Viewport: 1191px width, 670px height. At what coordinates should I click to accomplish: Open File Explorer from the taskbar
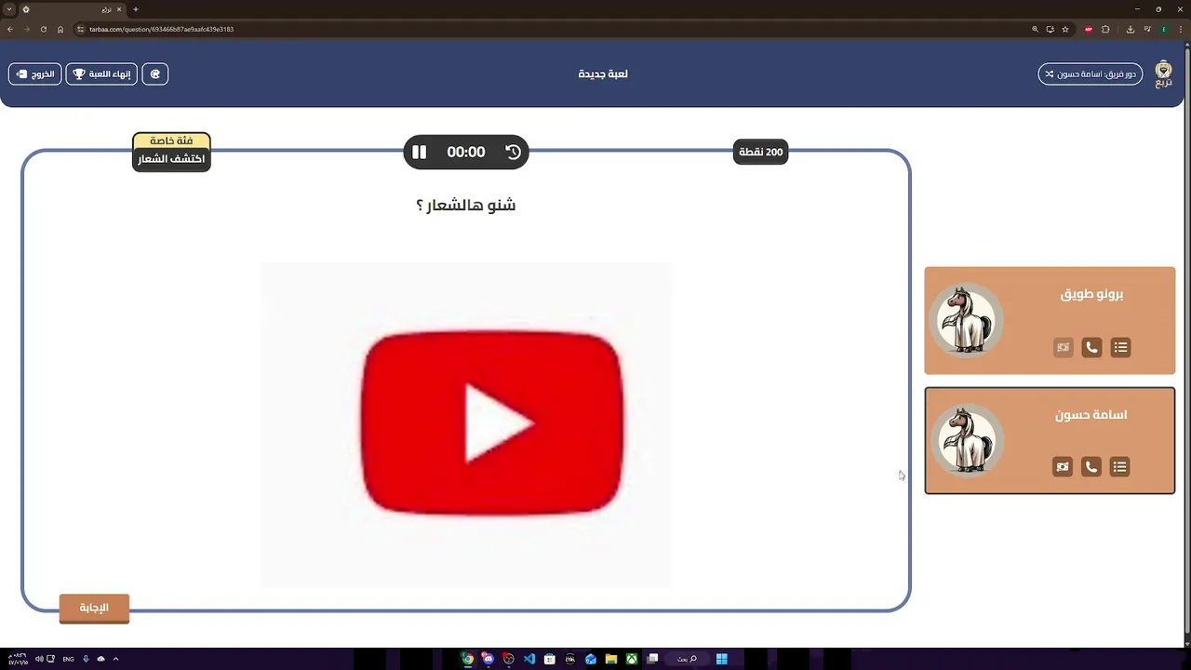pyautogui.click(x=610, y=659)
